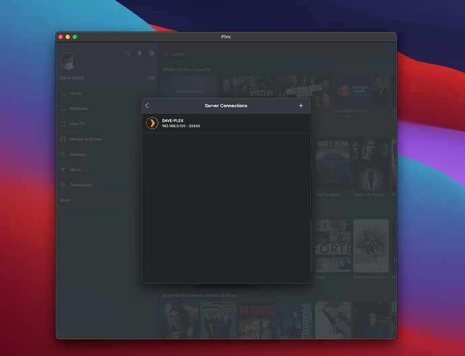
Task: Open Downloads in sidebar
Action: click(98, 185)
